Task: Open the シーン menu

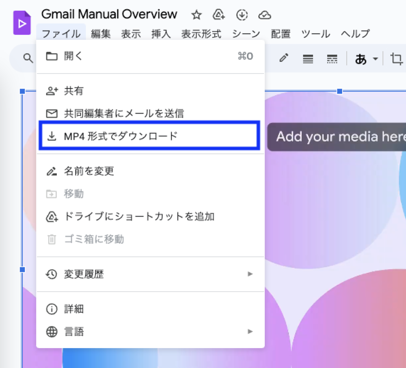Action: coord(246,34)
